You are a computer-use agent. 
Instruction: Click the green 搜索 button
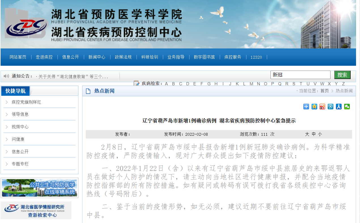(x=342, y=75)
